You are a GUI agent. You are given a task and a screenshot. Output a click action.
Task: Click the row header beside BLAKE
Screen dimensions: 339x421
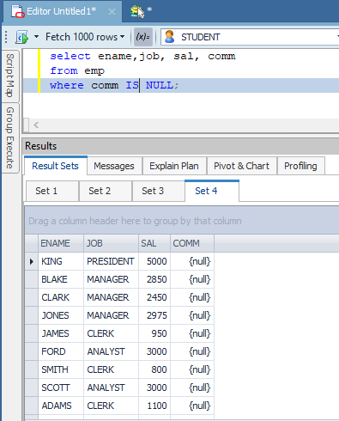coord(32,279)
